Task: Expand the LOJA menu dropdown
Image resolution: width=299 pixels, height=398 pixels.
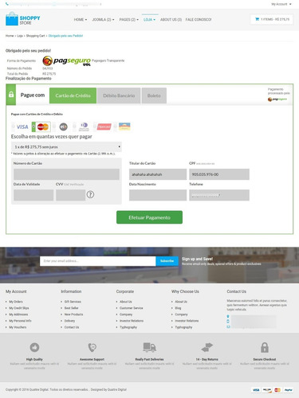Action: tap(149, 20)
